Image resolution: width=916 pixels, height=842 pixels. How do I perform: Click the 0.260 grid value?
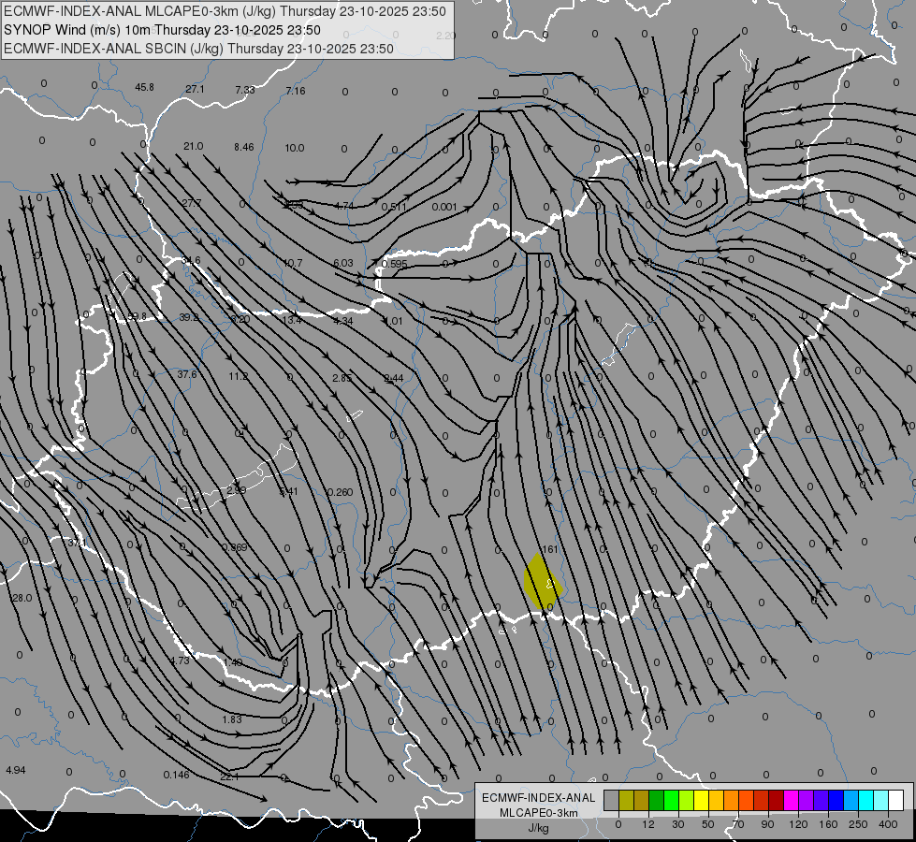340,492
